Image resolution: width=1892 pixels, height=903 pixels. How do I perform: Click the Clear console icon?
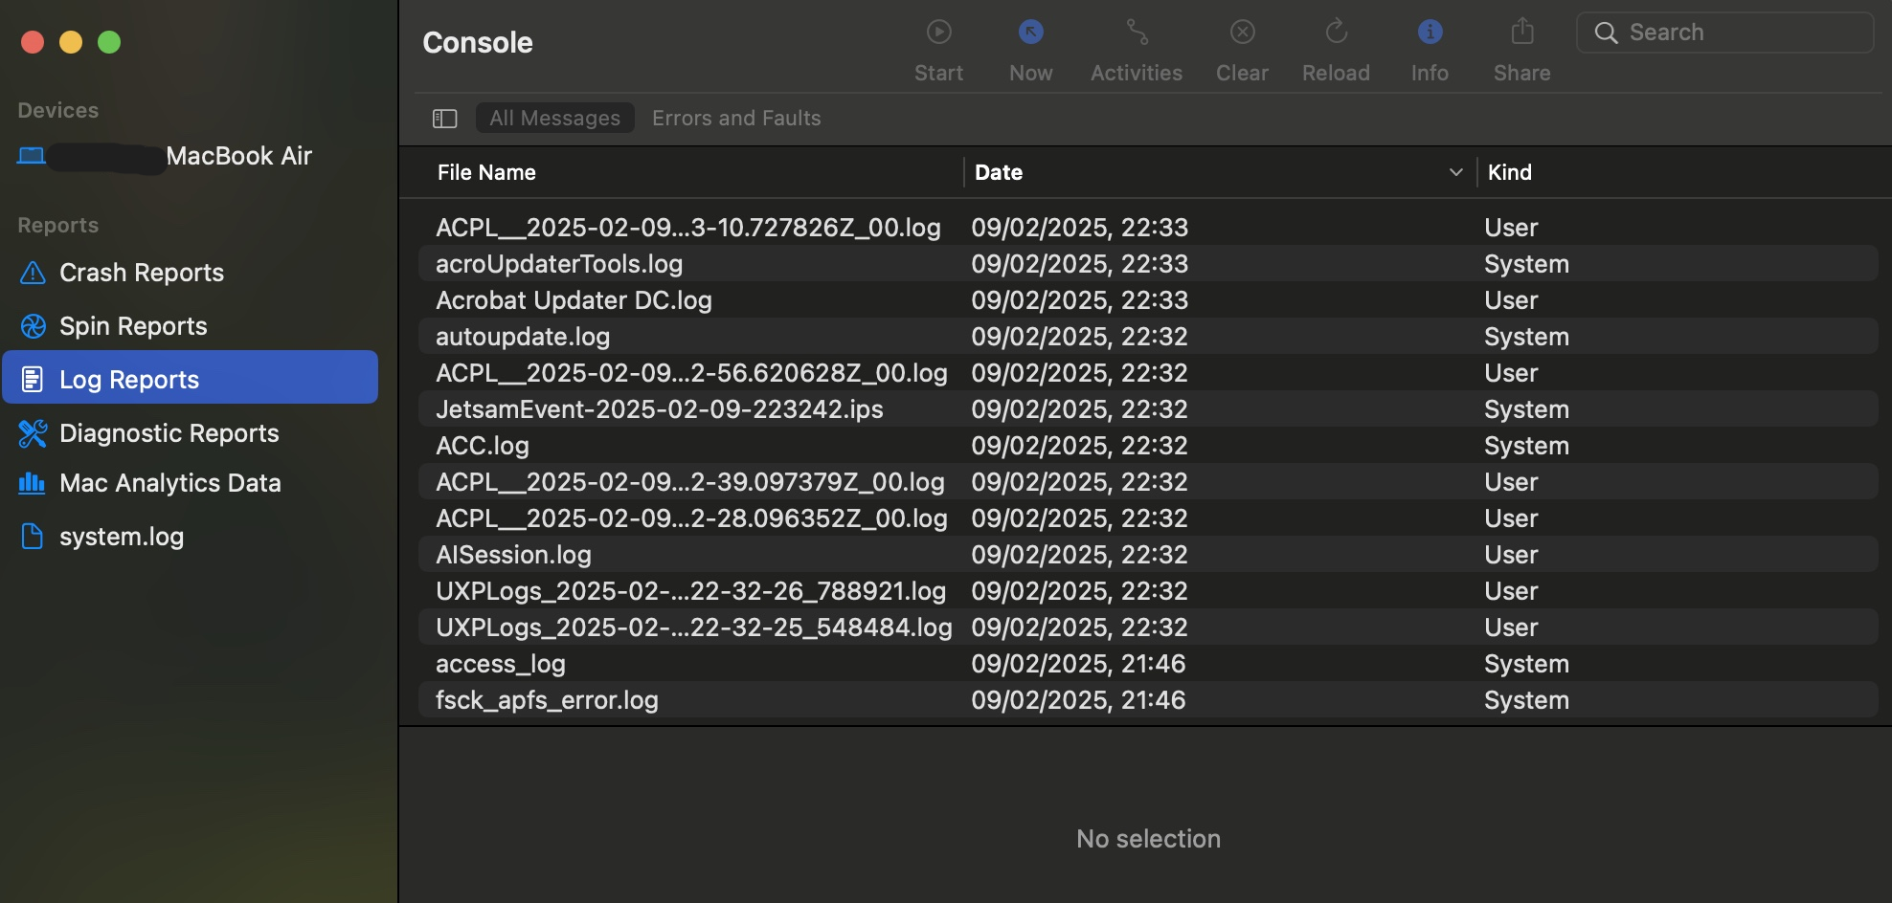pyautogui.click(x=1242, y=32)
